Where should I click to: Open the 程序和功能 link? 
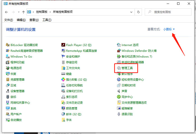(17, 62)
